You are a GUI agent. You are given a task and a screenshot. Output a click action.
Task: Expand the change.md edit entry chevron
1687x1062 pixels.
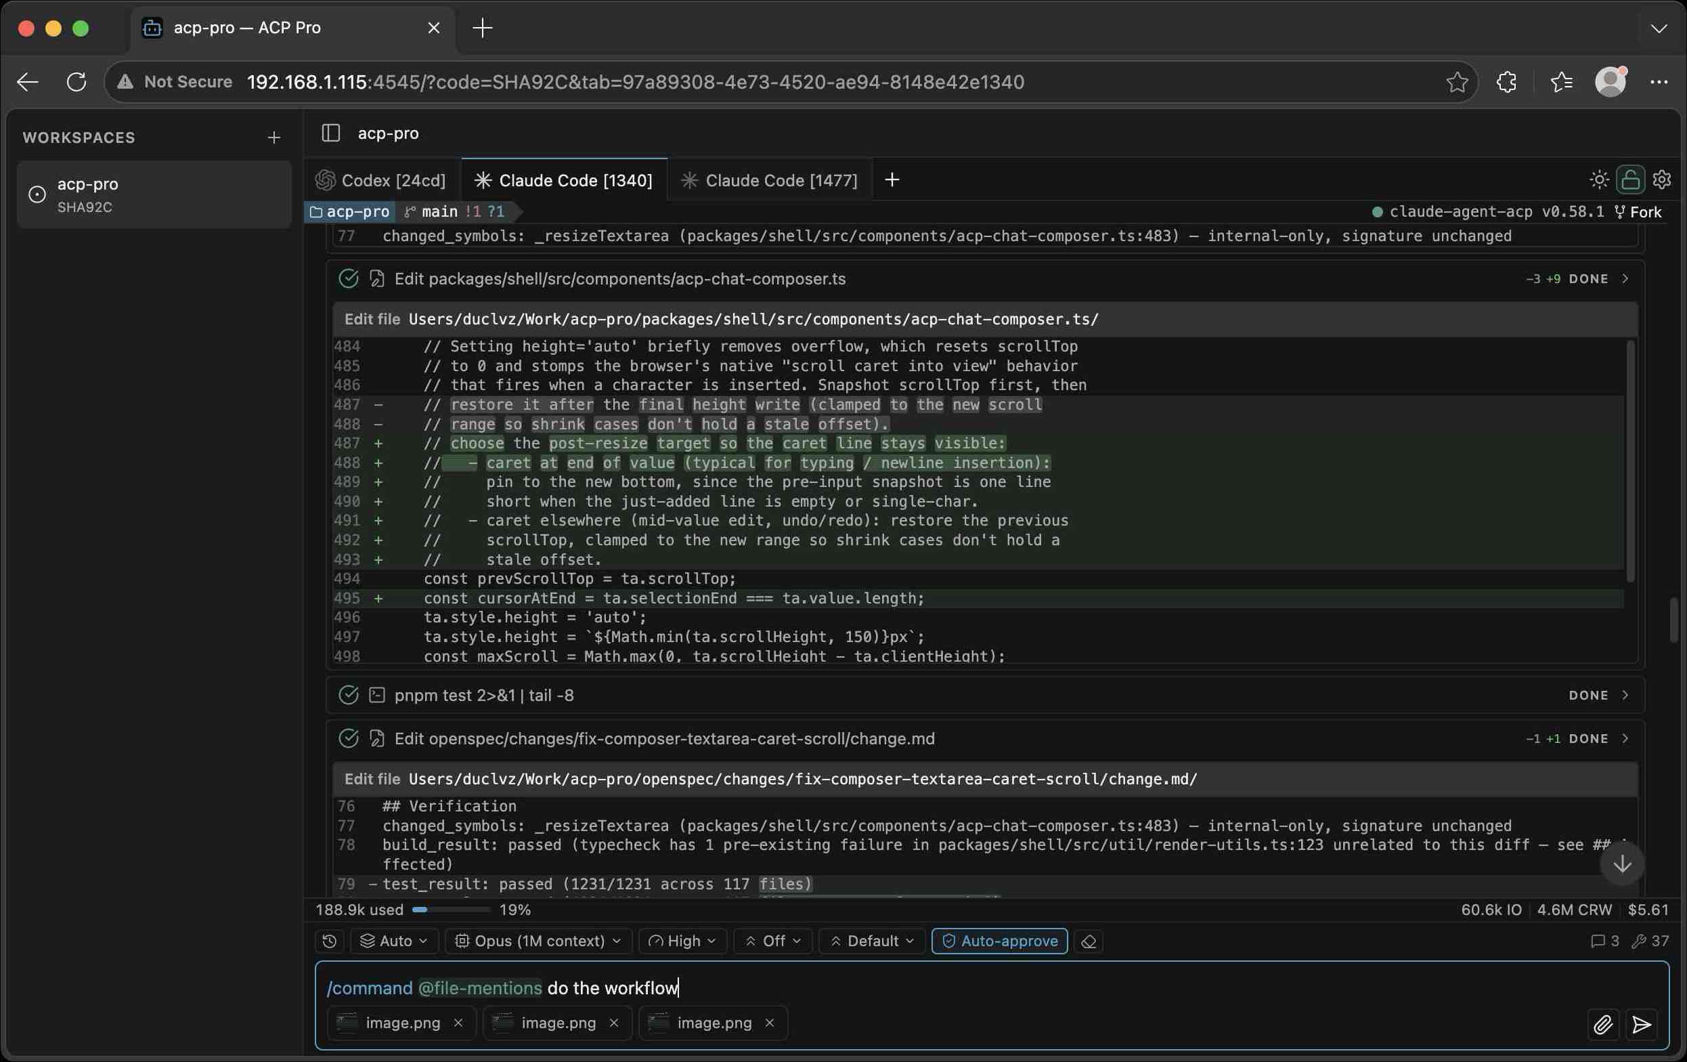pos(1625,739)
